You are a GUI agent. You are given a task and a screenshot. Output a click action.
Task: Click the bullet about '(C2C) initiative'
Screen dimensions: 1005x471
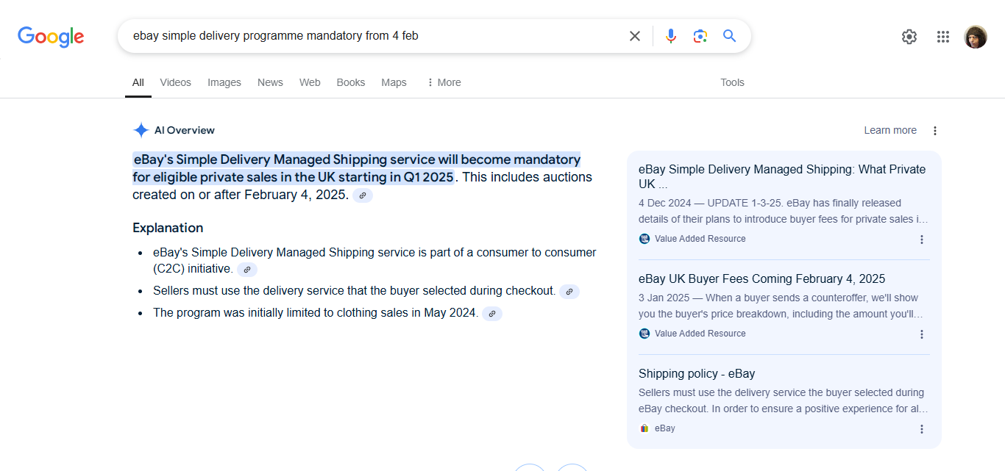[x=374, y=261]
